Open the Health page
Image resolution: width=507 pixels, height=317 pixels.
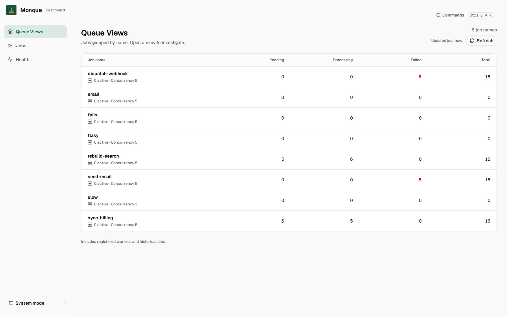(35, 60)
